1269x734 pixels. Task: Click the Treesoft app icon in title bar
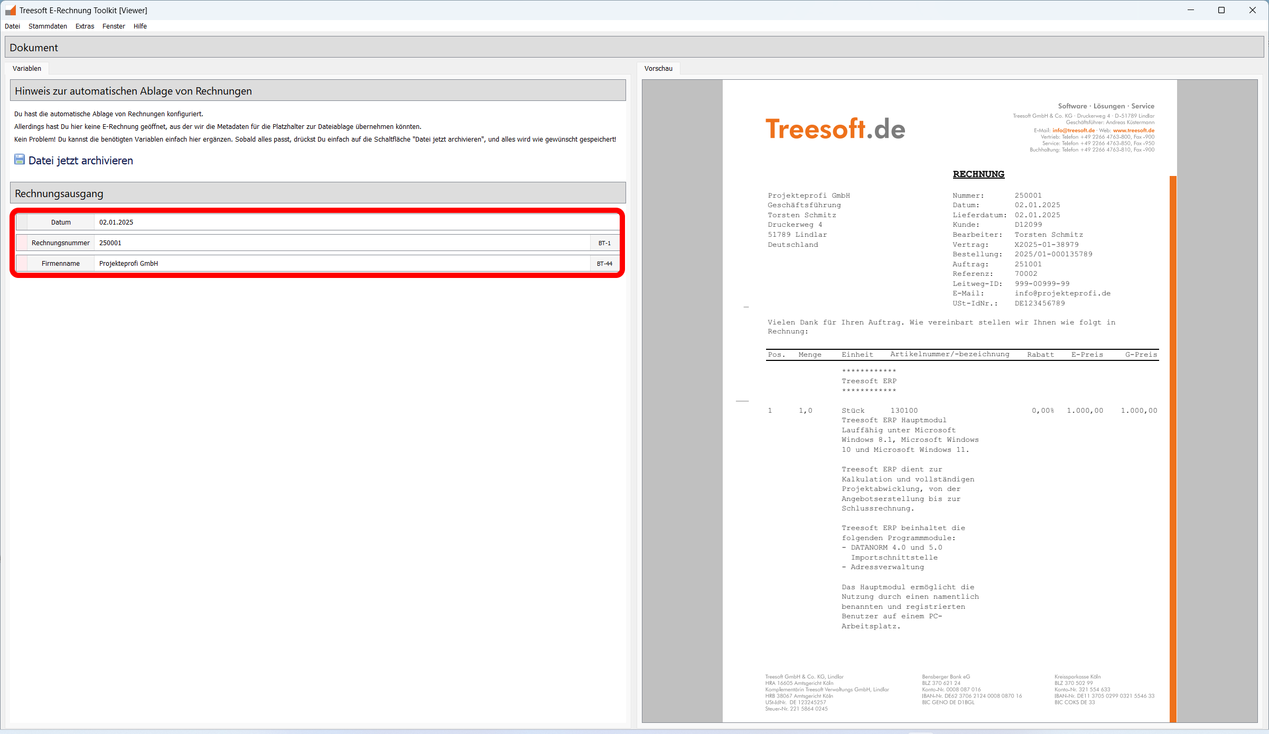coord(10,10)
